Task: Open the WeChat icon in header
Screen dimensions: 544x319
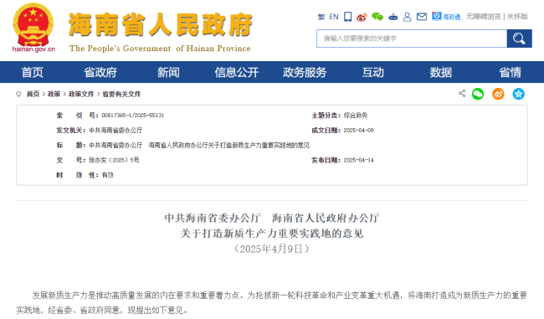Action: 377,16
